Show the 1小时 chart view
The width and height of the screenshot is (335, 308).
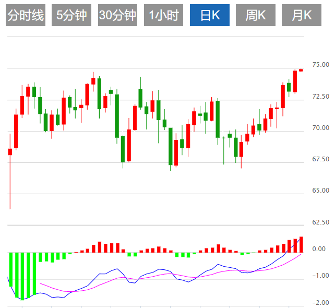pyautogui.click(x=163, y=16)
